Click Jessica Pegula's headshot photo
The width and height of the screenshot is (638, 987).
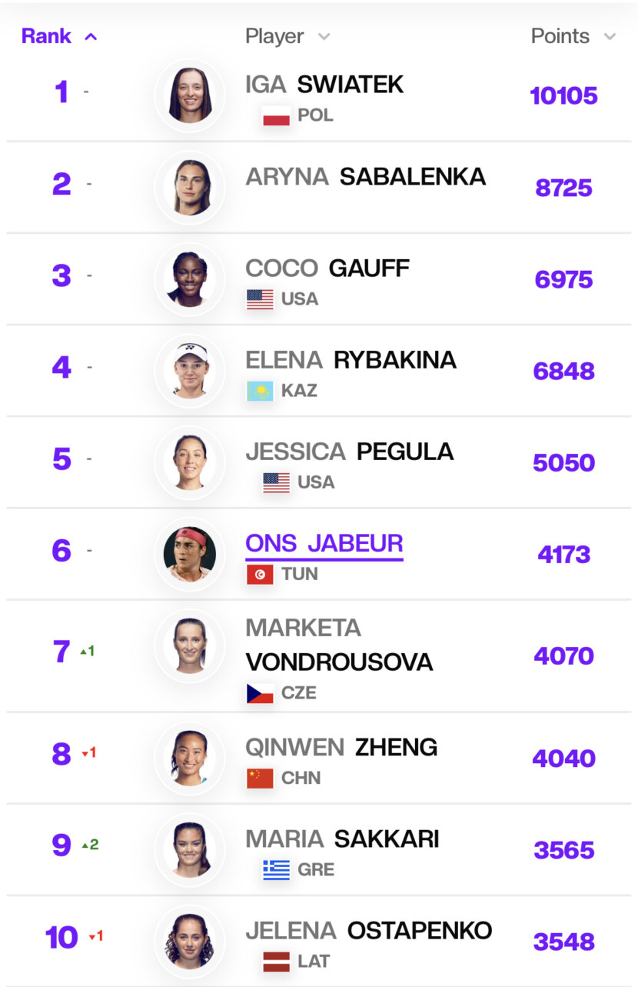(x=190, y=462)
